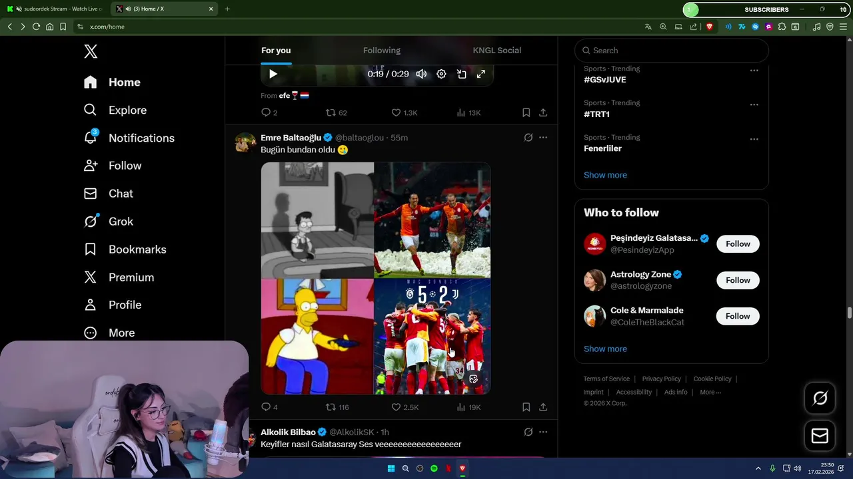Follow Astrology Zone account
The width and height of the screenshot is (853, 479).
pyautogui.click(x=738, y=280)
